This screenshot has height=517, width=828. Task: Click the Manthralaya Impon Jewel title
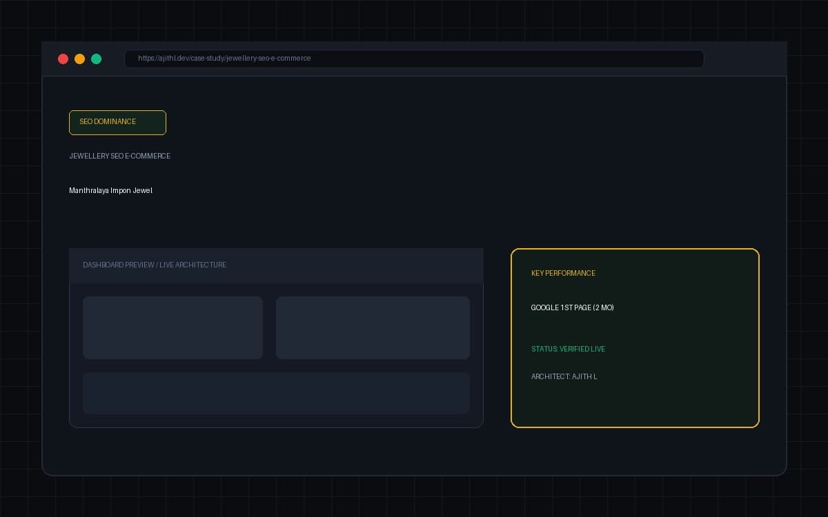(x=110, y=190)
